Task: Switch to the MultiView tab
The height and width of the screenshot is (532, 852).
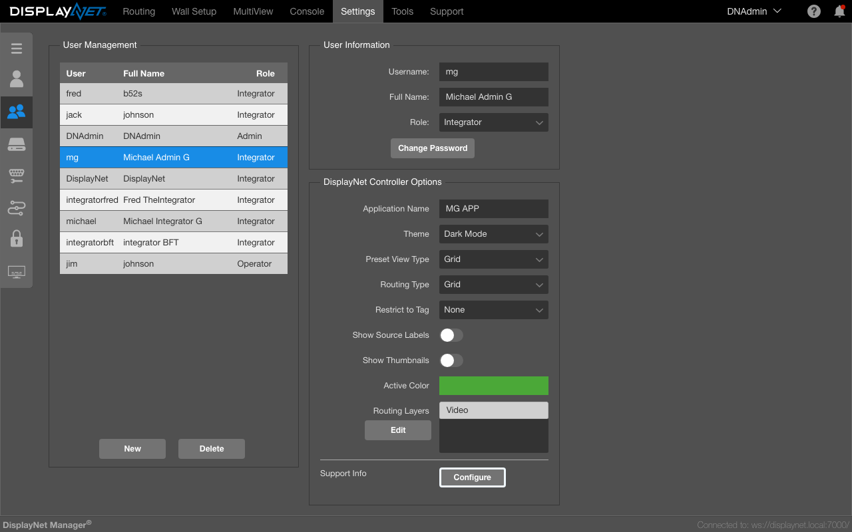Action: 254,11
